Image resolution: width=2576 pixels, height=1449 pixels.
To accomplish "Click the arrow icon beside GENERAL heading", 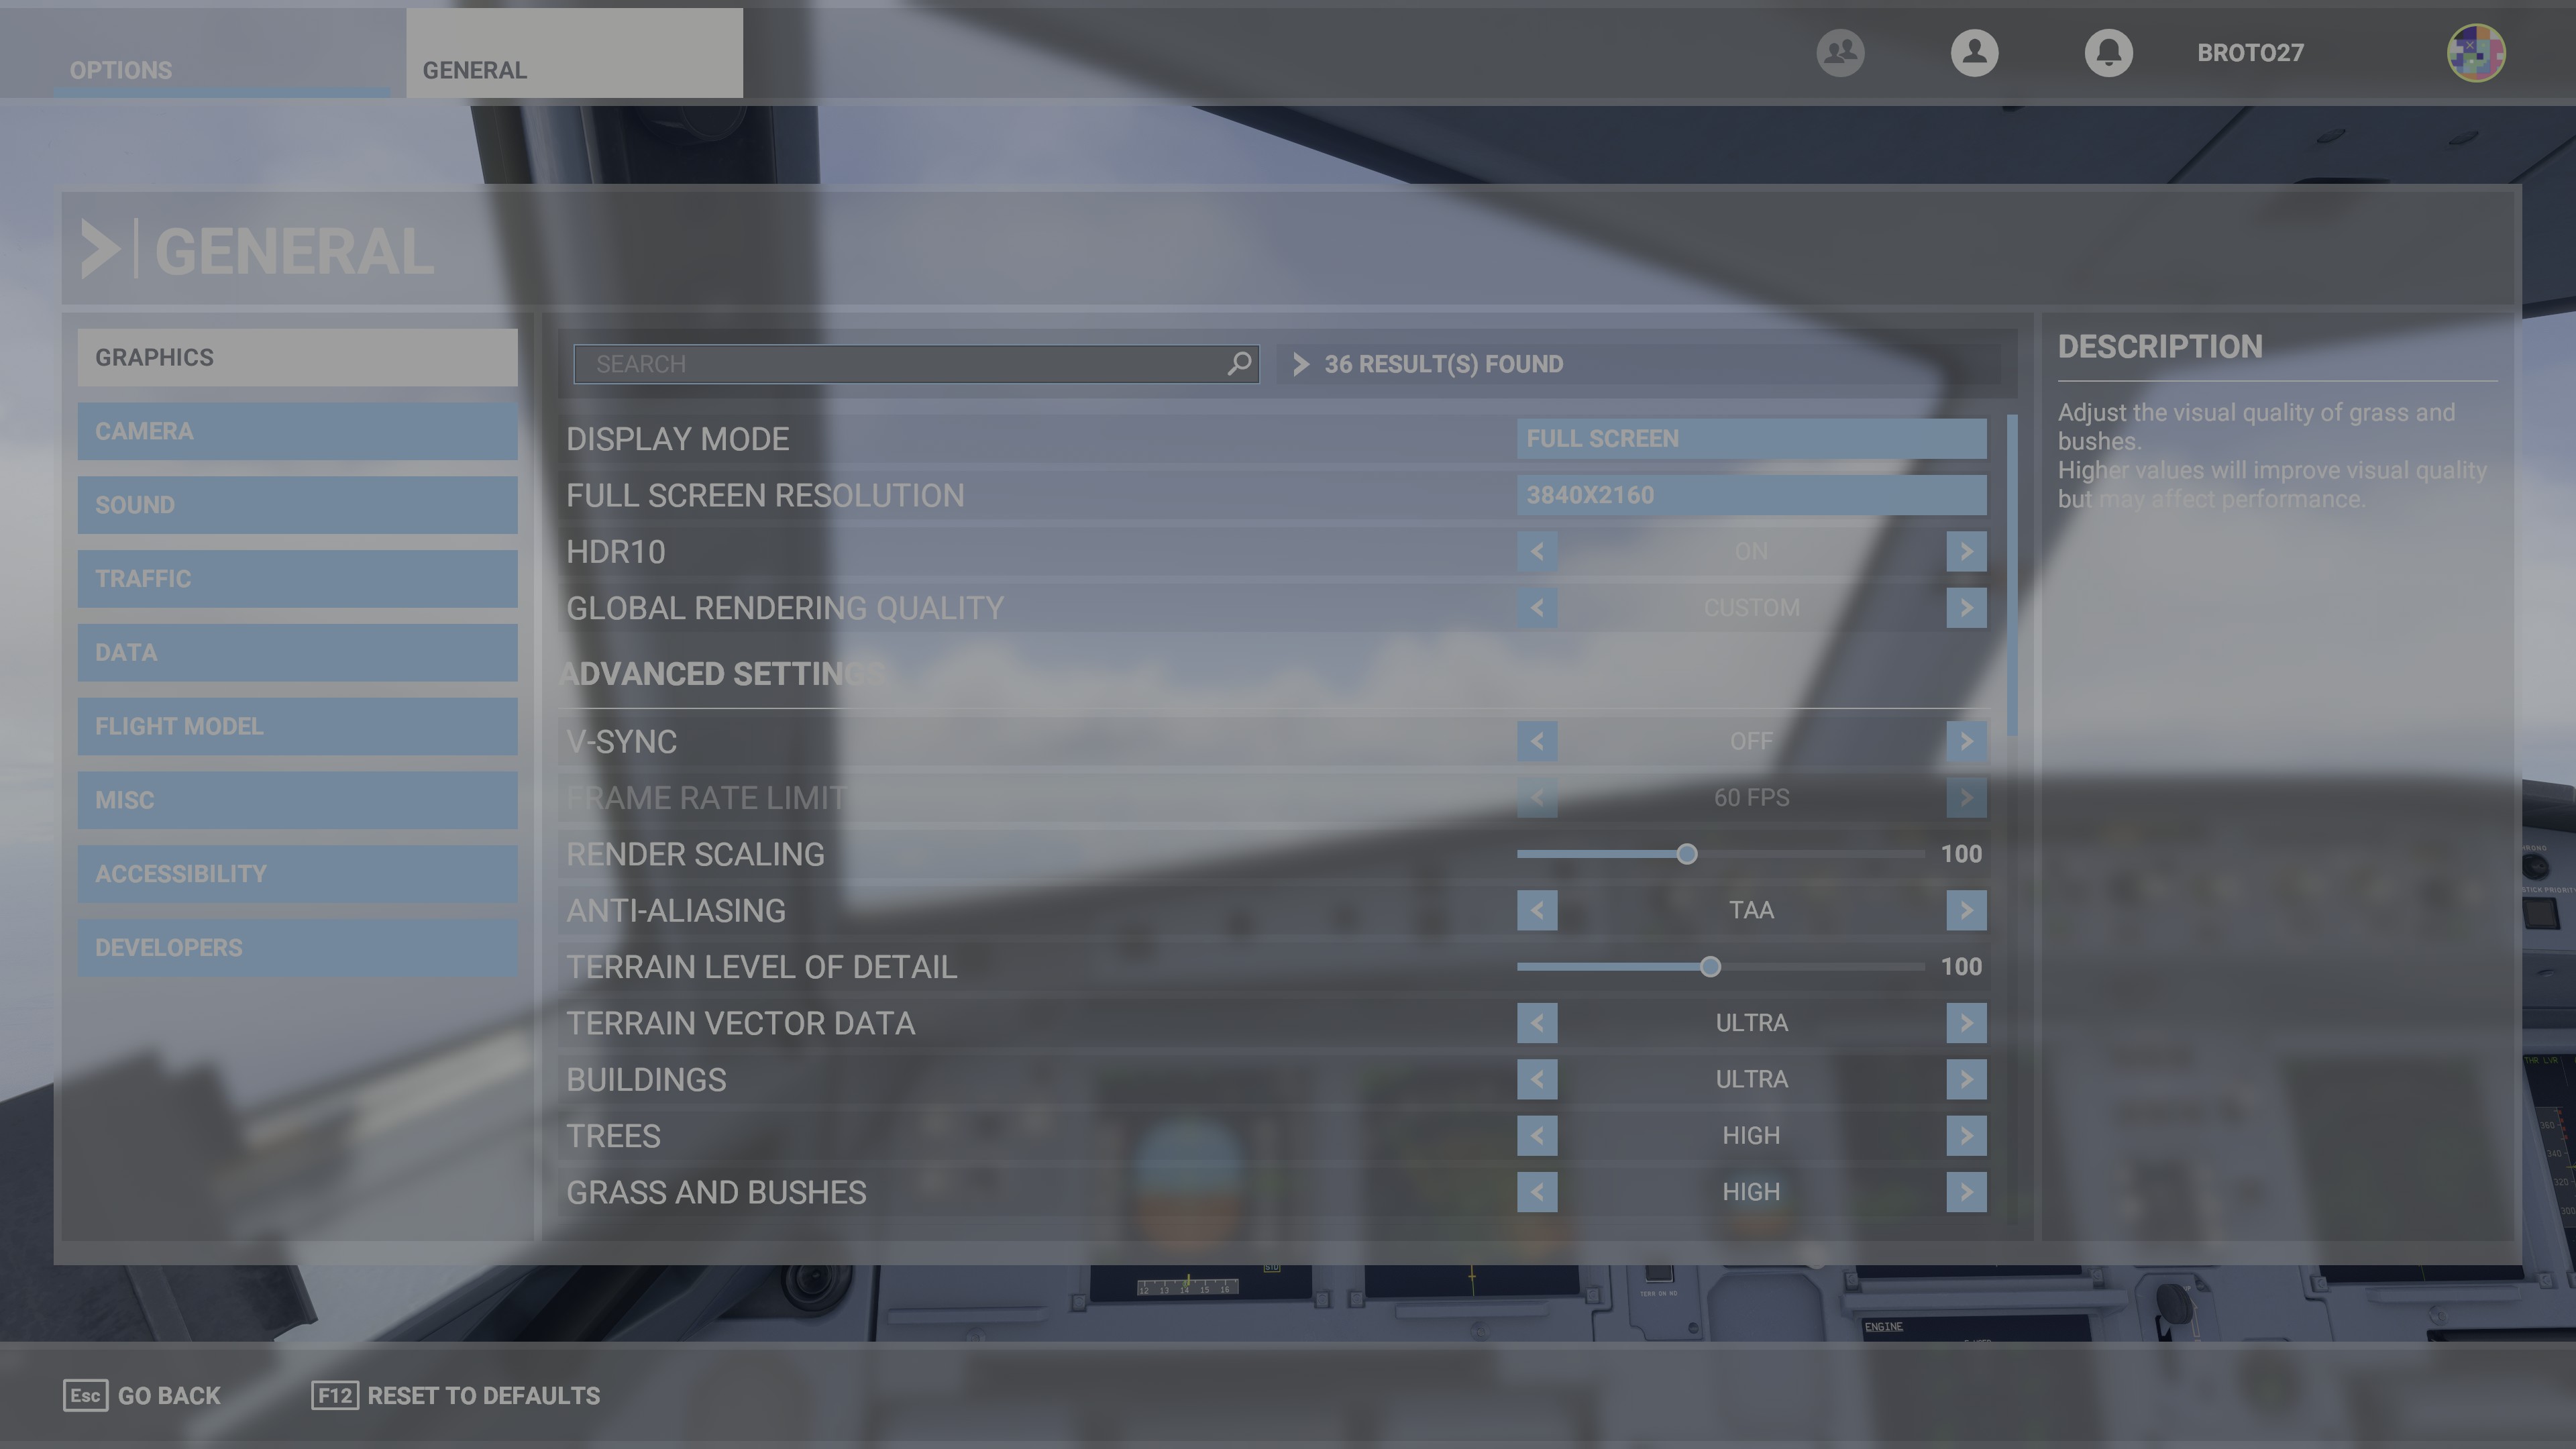I will point(100,249).
